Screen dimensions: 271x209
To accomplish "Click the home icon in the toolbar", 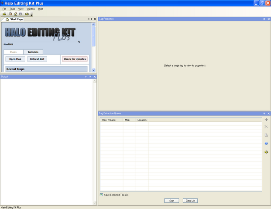I will point(16,14).
